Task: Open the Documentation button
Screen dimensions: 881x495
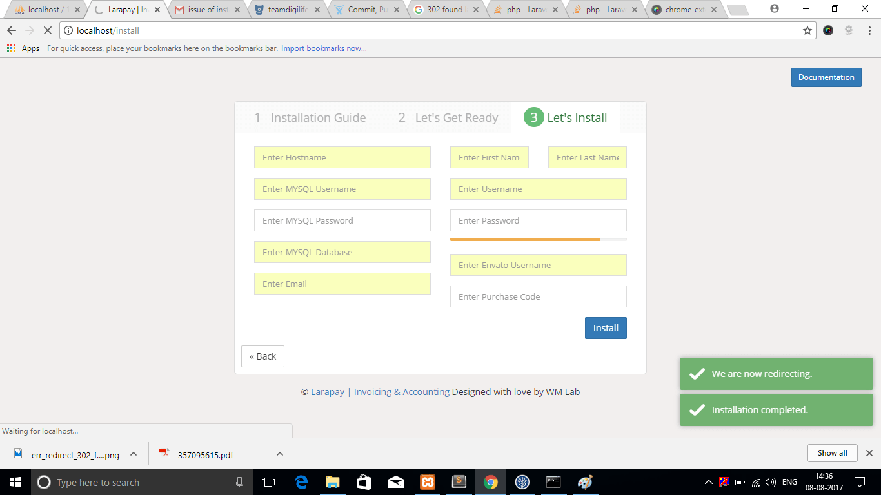Action: click(826, 77)
